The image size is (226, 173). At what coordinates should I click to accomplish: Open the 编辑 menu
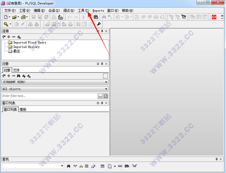(39, 11)
